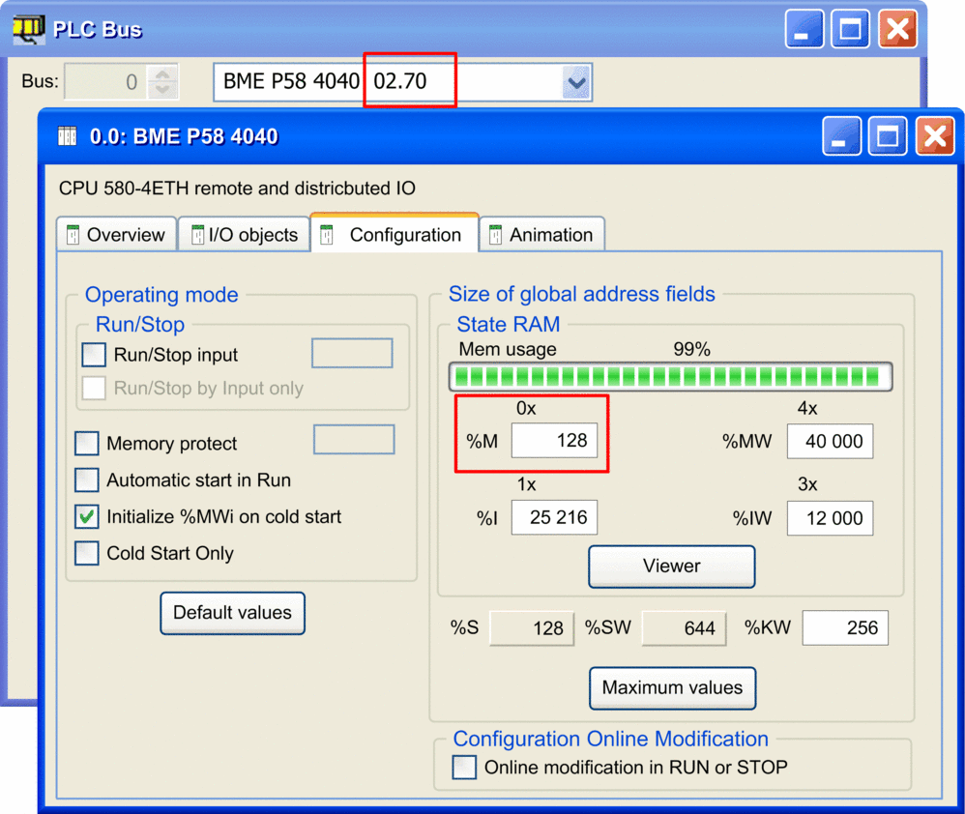Screen dimensions: 965x814
Task: Expand the BME P58 4040 version dropdown
Action: click(x=576, y=83)
